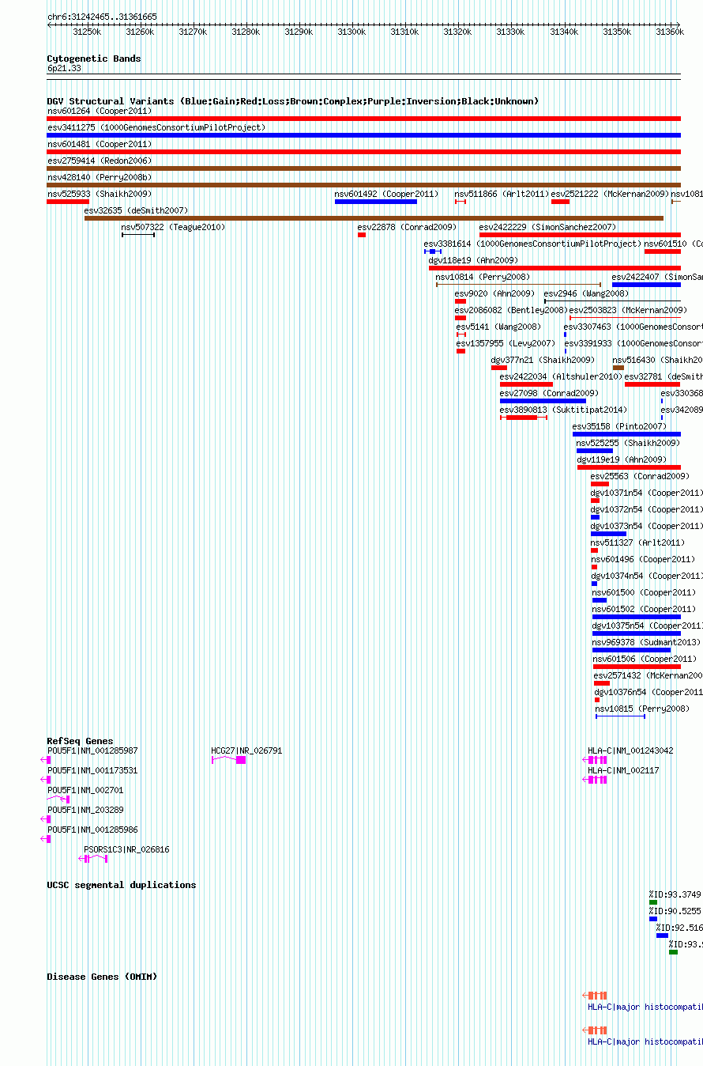703x1066 pixels.
Task: Select the %ID:90.5255 blue duplication block
Action: click(x=653, y=919)
